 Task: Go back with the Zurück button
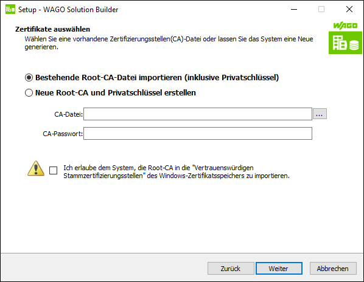231,269
